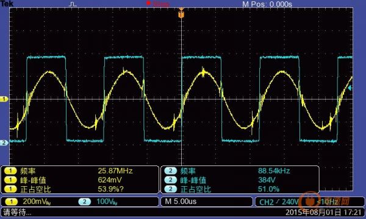Screen dimensions: 366x219
Task: Click the orange trigger position marker at top
Action: point(181,13)
